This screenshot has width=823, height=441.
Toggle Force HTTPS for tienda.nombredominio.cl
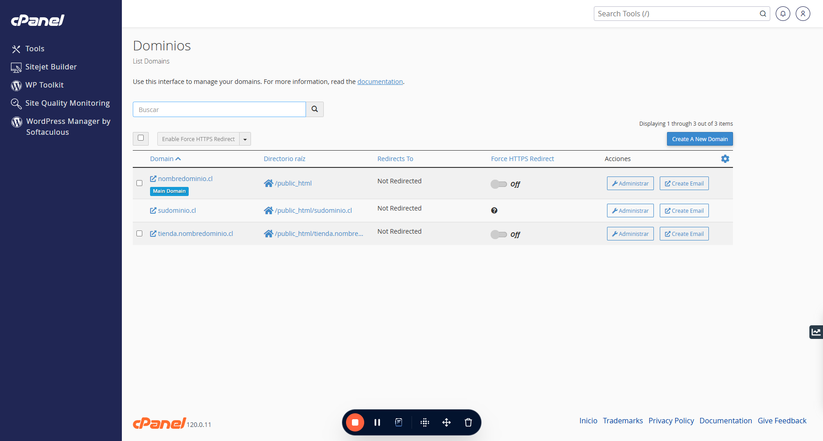pos(499,234)
